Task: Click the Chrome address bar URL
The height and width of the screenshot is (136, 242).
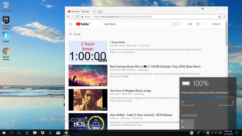Action: point(123,17)
